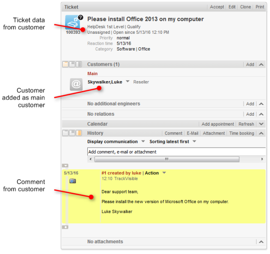Collapse the additional engineers section
This screenshot has height=254, width=270.
point(261,104)
